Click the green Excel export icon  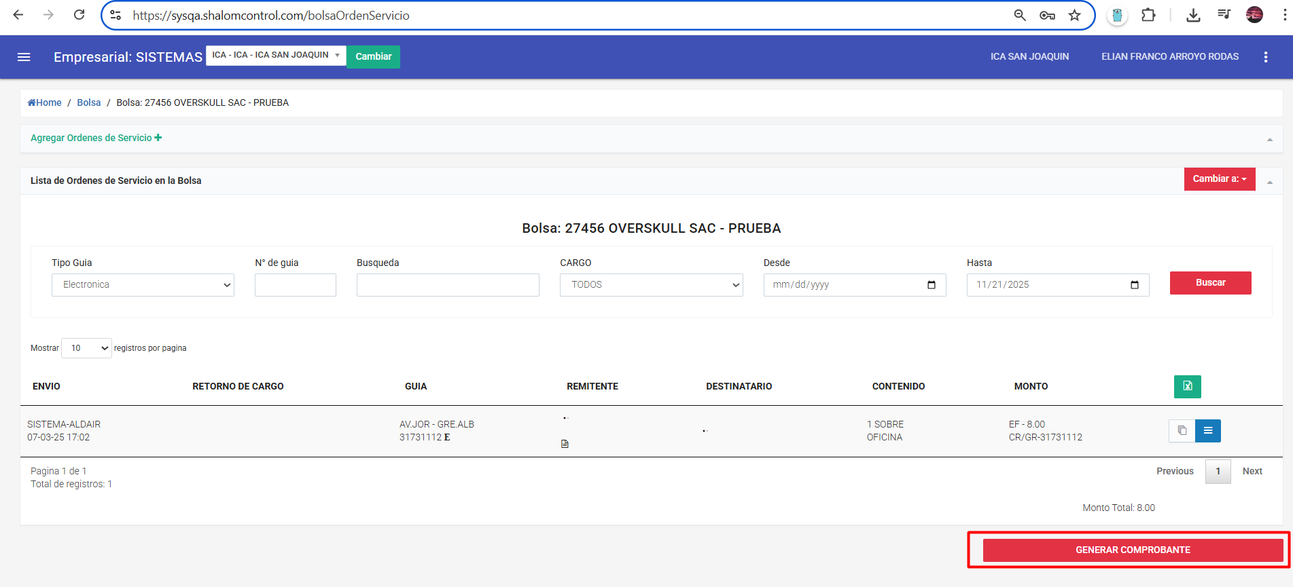click(x=1187, y=386)
